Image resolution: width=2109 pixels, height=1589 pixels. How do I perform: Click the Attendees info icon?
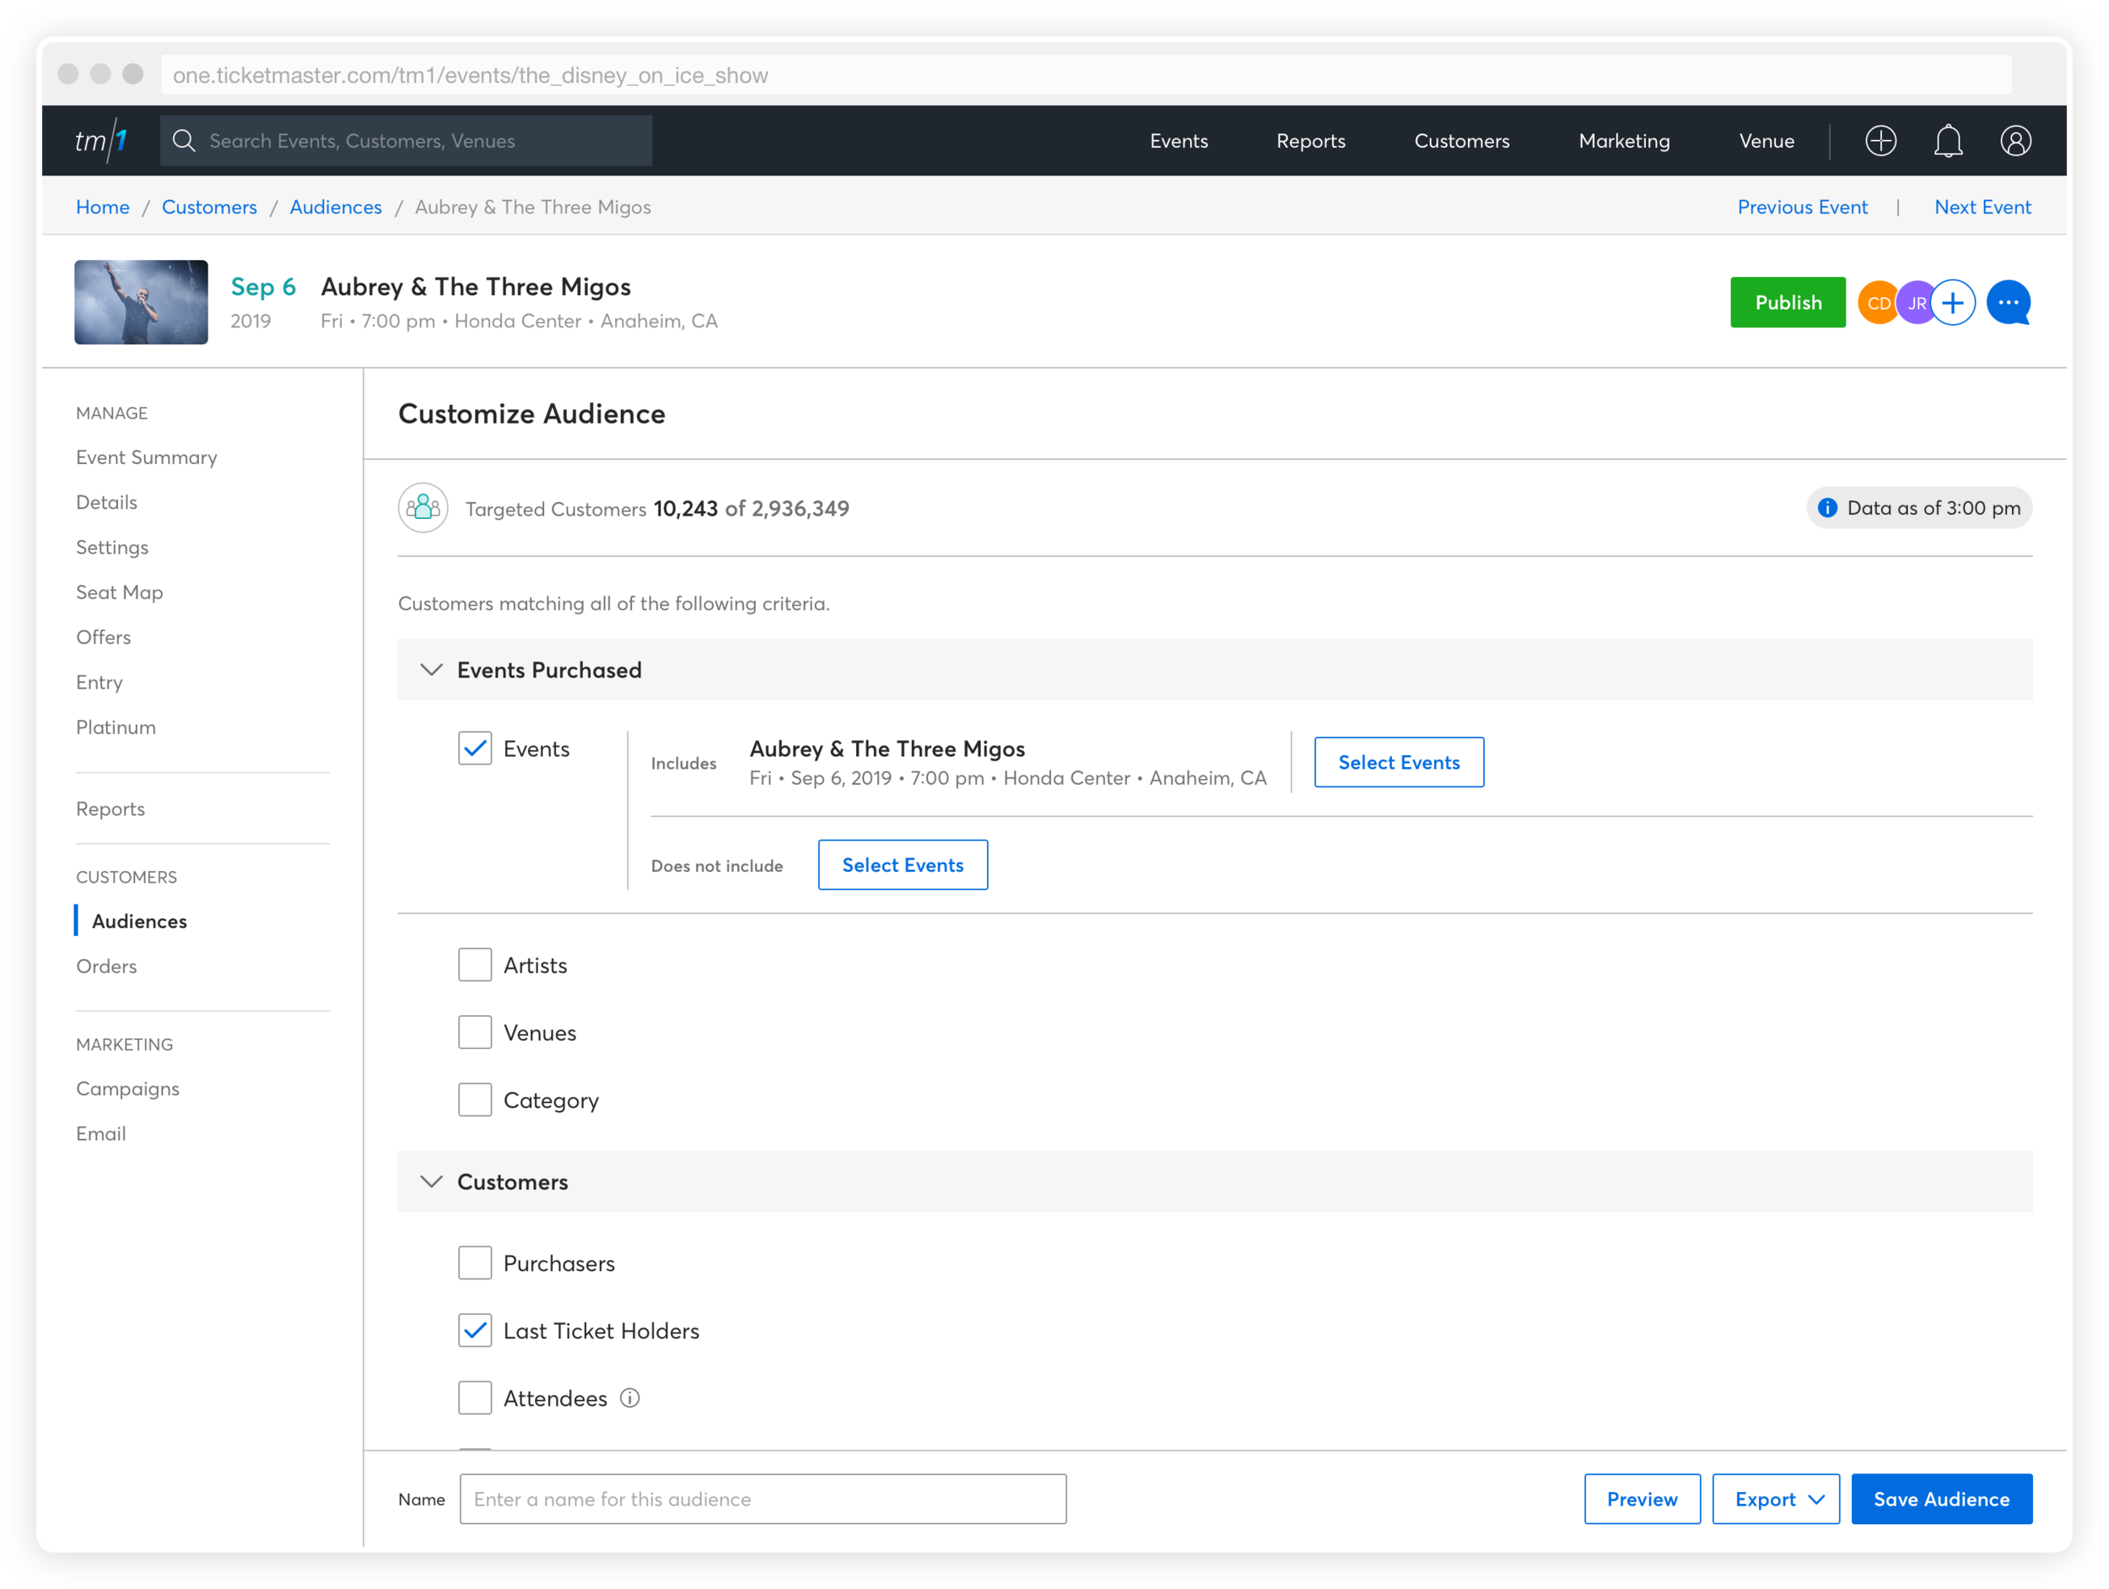point(630,1398)
